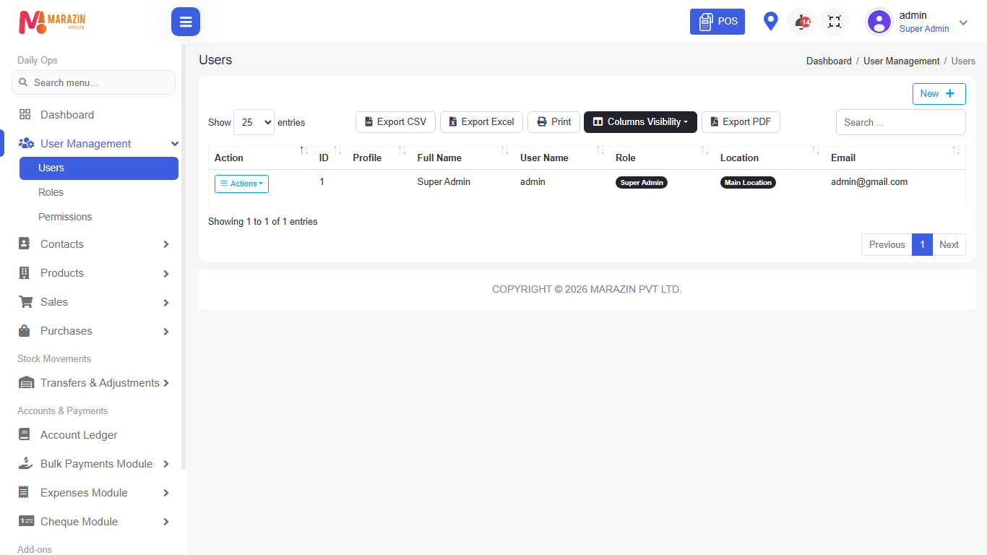The height and width of the screenshot is (555, 987).
Task: Select Users in the sidebar submenu
Action: [99, 168]
